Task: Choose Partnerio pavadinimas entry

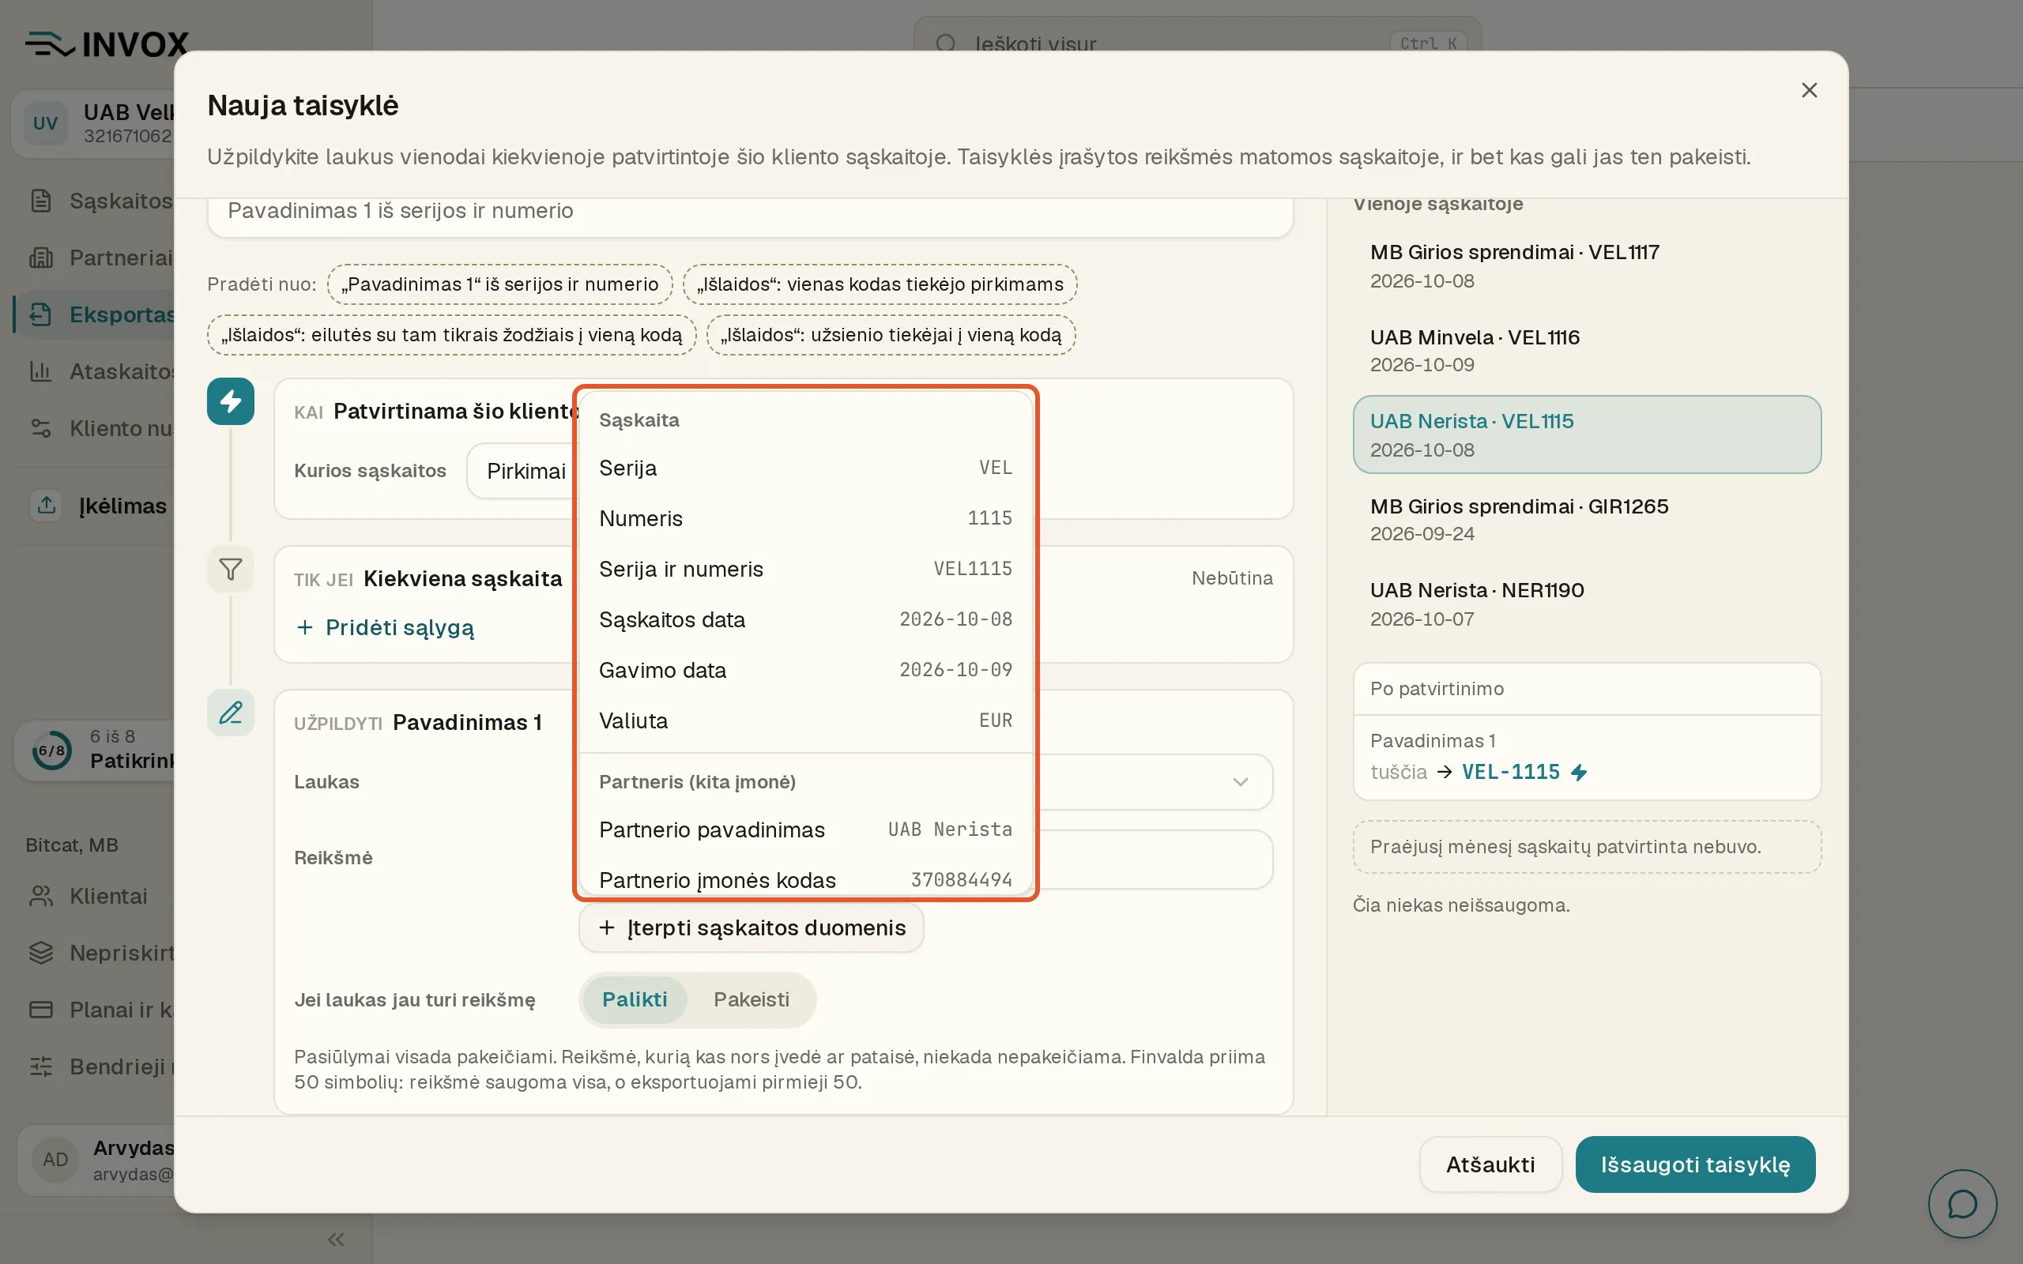Action: (805, 829)
